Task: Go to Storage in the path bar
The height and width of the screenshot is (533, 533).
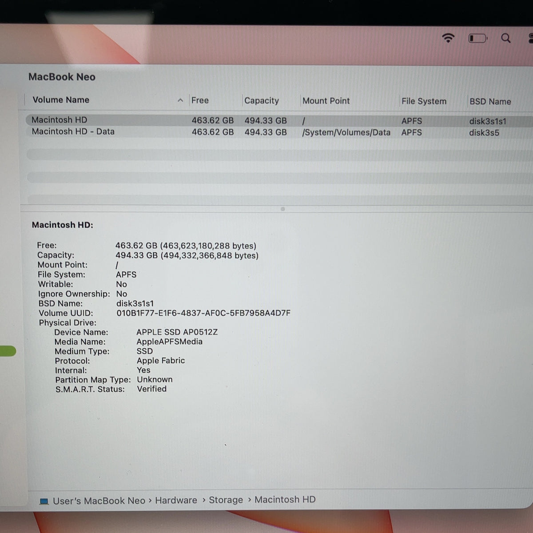Action: point(226,500)
